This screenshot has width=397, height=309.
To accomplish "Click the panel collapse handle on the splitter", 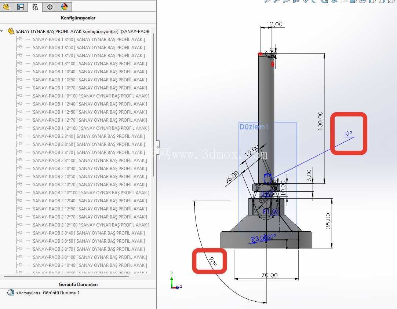I will pyautogui.click(x=158, y=147).
